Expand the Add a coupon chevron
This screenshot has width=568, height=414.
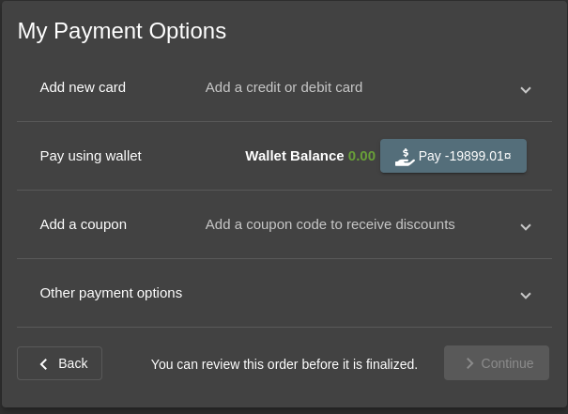click(x=525, y=227)
